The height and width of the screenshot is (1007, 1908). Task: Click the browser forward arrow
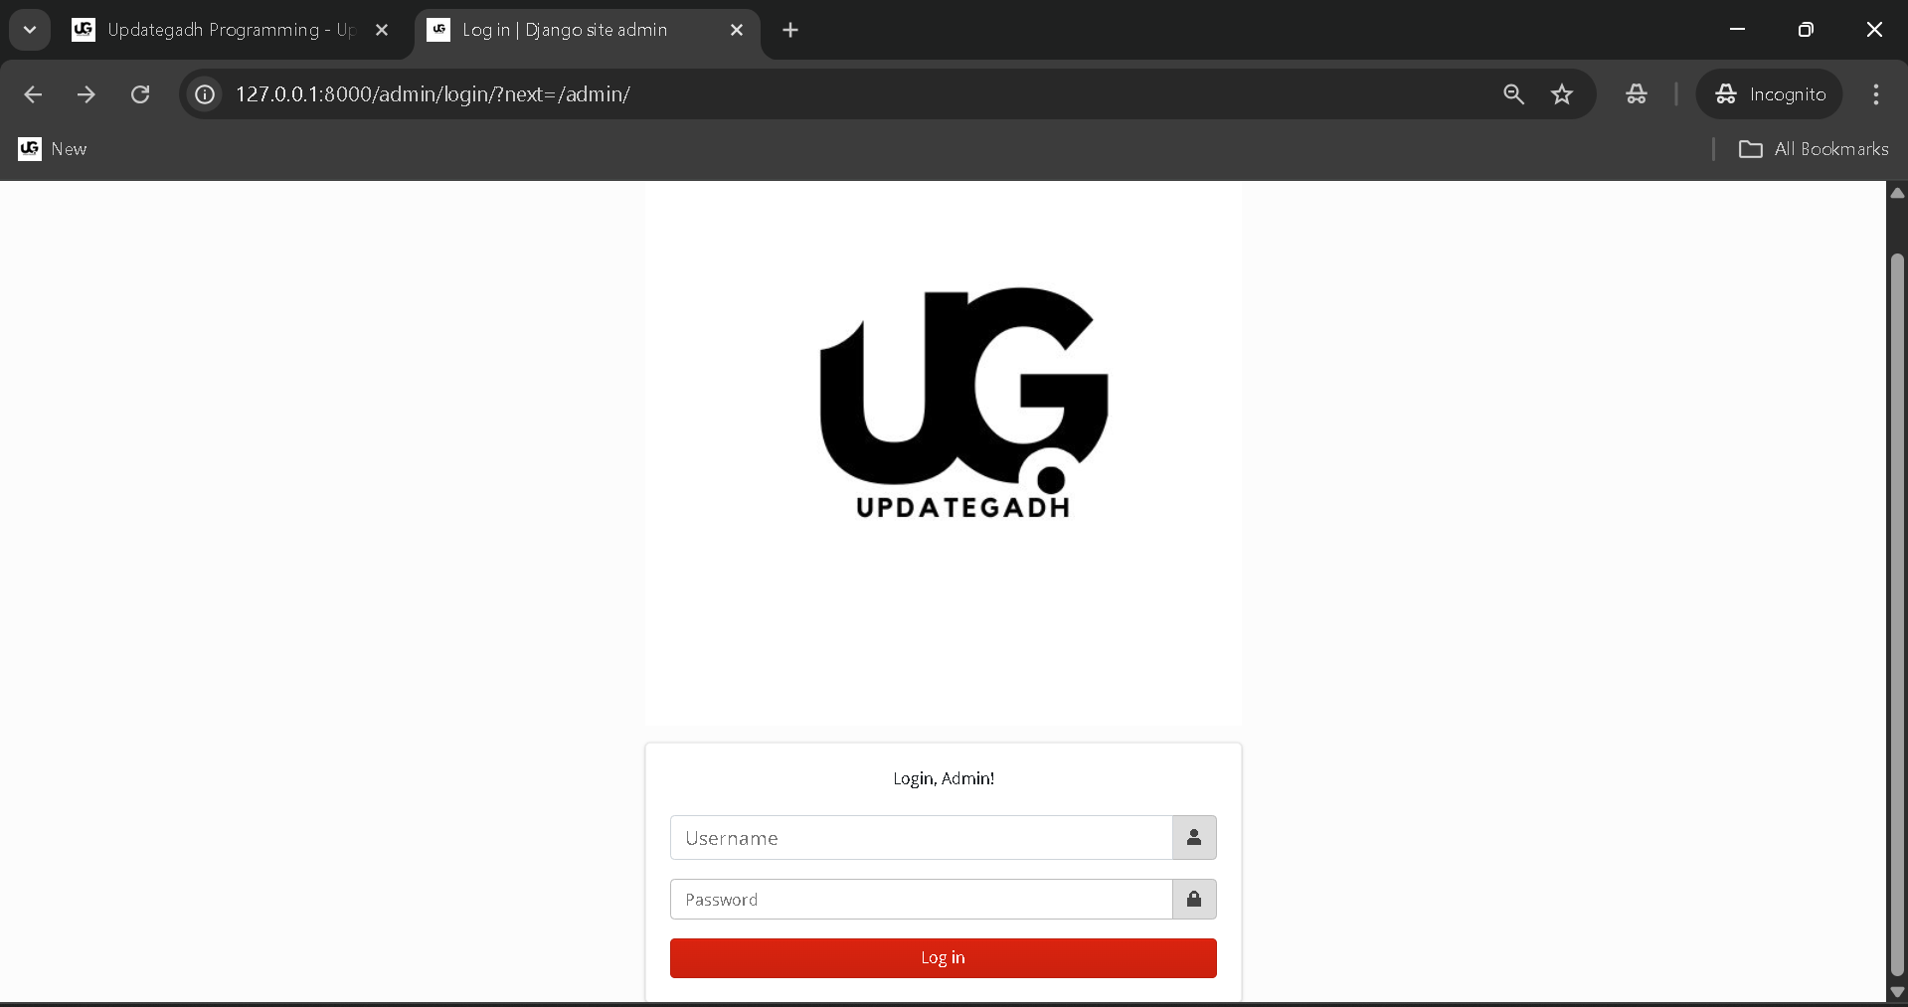click(x=87, y=94)
